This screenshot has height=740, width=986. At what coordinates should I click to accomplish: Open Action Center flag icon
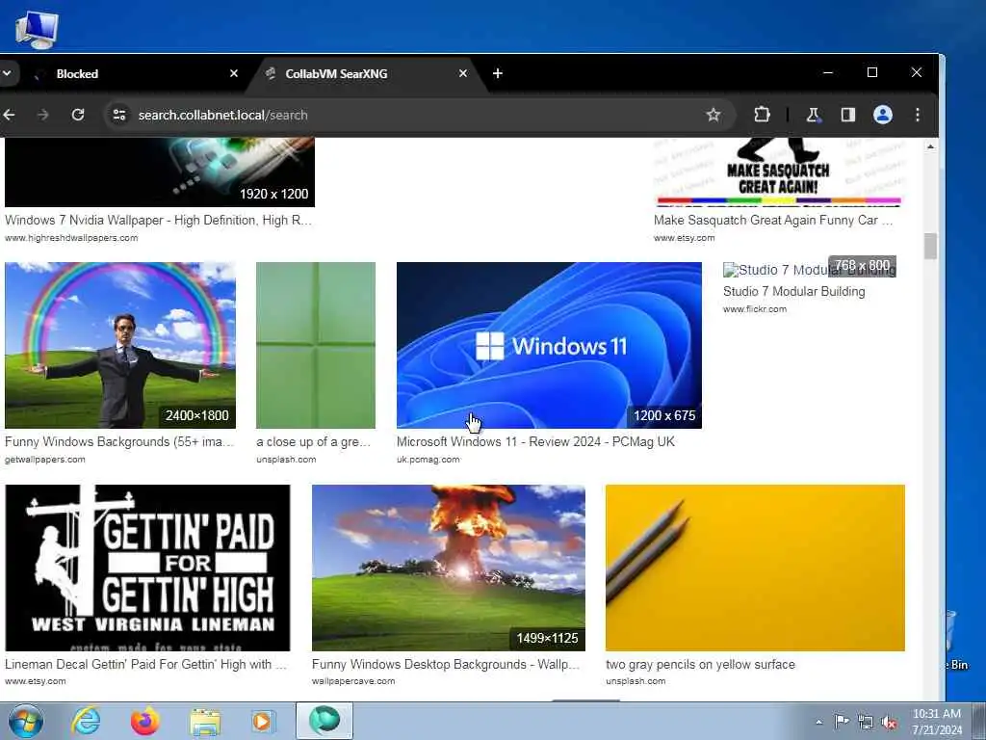click(x=842, y=722)
